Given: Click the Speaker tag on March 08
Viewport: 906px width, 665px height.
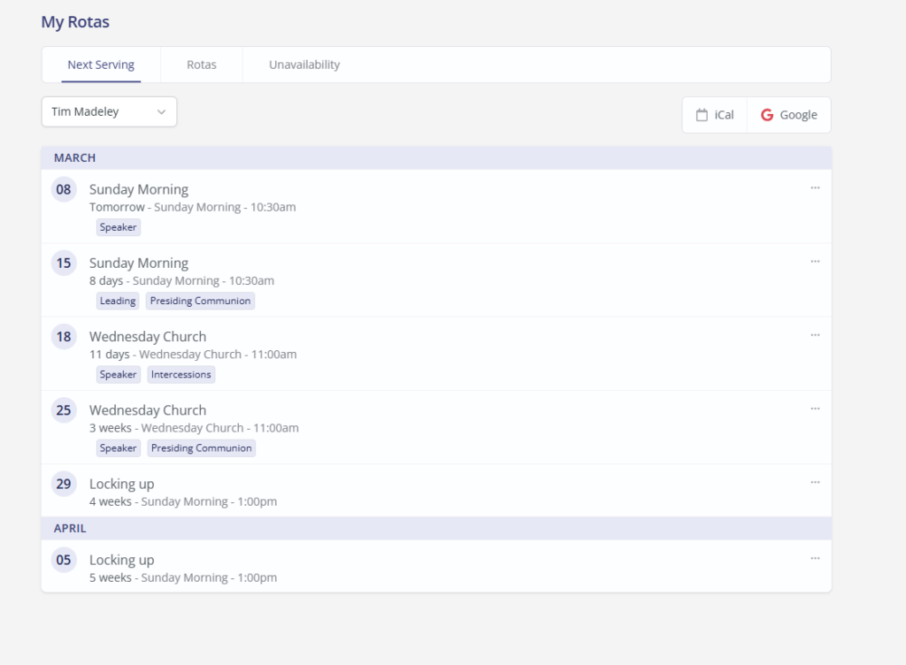Looking at the screenshot, I should pyautogui.click(x=118, y=227).
